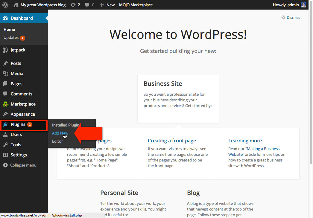Open Updates submenu under Dashboard

11,37
